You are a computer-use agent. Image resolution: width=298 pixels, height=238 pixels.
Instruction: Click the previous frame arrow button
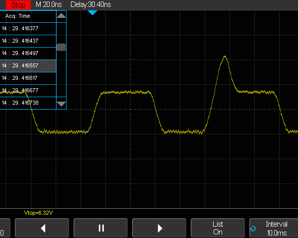click(x=42, y=228)
